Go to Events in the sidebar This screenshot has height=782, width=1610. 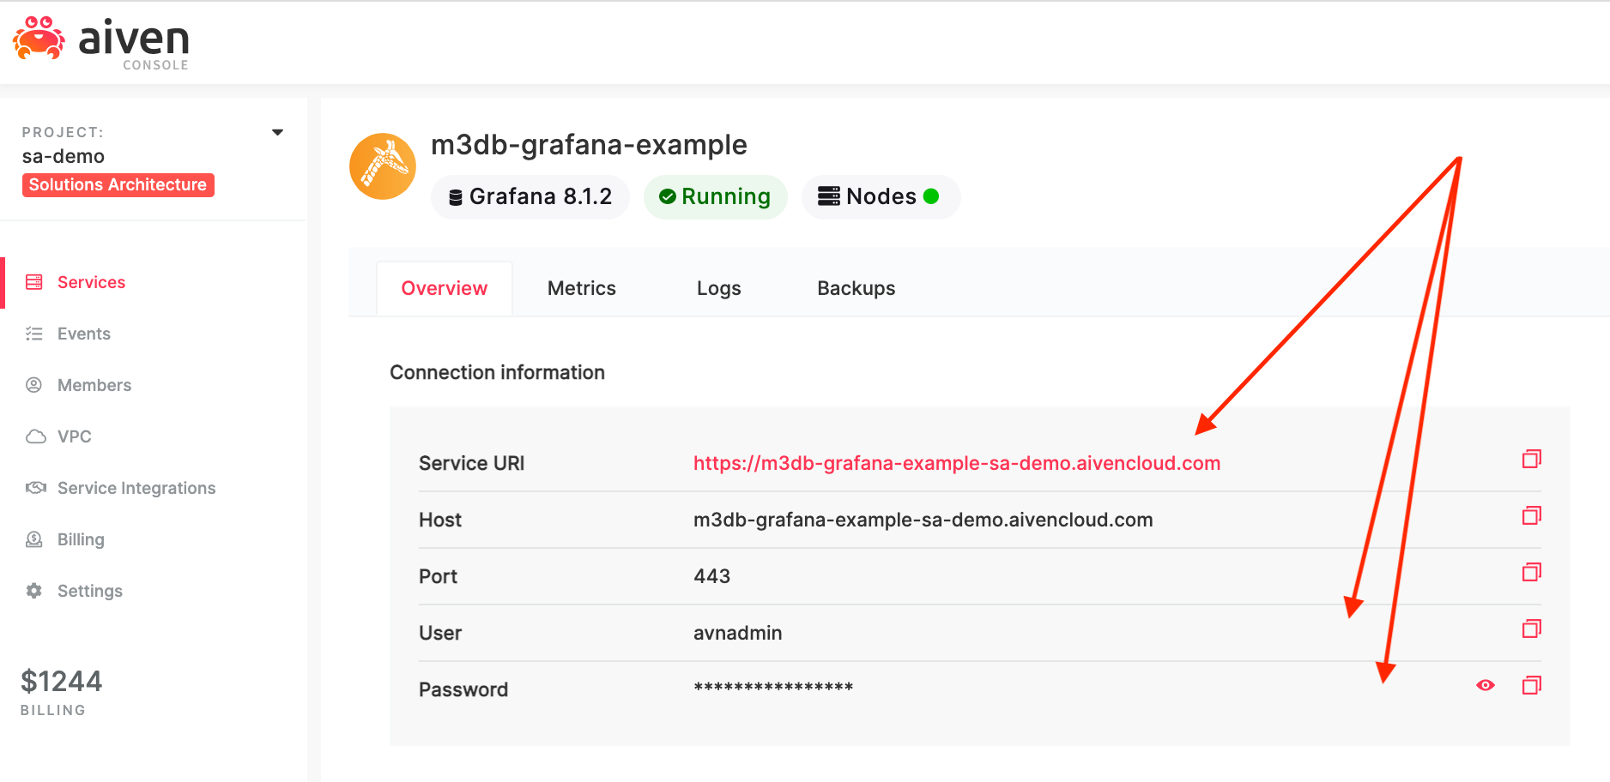84,334
